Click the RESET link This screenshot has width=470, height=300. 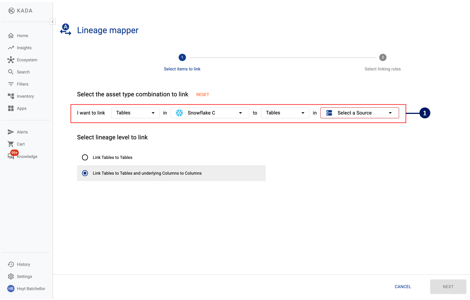click(203, 95)
